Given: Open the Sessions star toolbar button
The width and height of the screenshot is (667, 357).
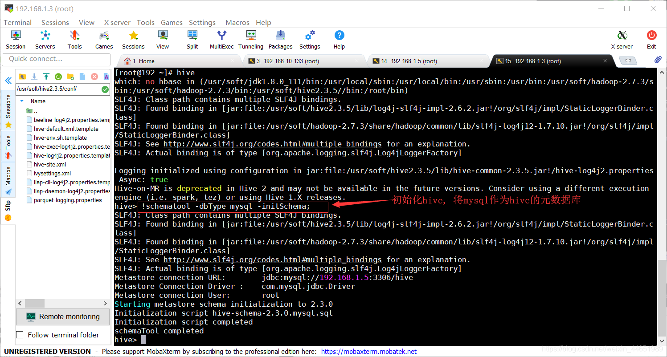Looking at the screenshot, I should [x=133, y=40].
